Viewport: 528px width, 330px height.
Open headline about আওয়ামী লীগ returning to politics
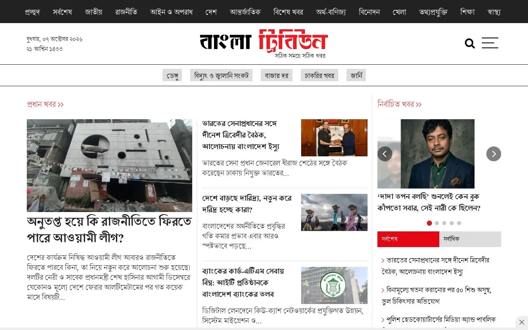pyautogui.click(x=109, y=230)
